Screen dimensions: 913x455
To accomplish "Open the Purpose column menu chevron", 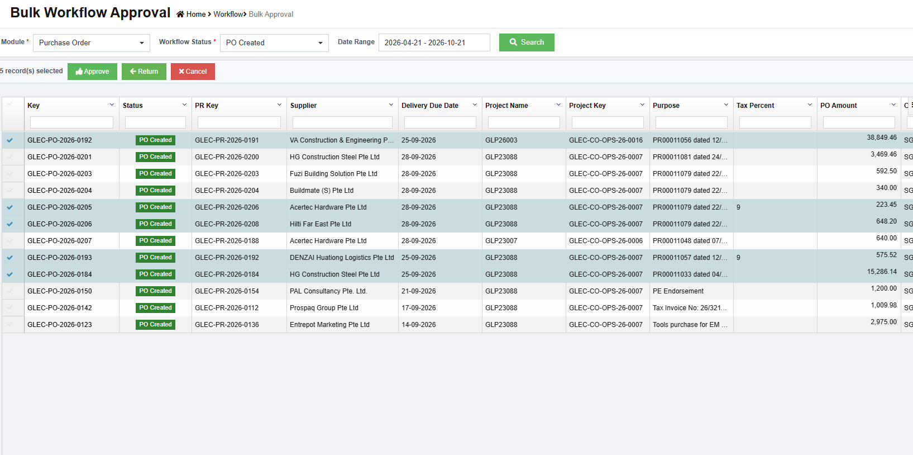I will coord(726,105).
